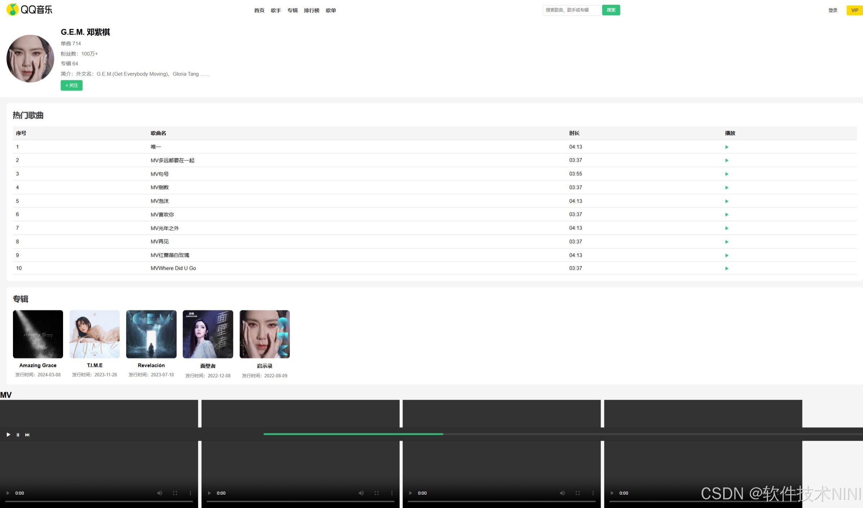Click the player bar pause icon

(18, 435)
